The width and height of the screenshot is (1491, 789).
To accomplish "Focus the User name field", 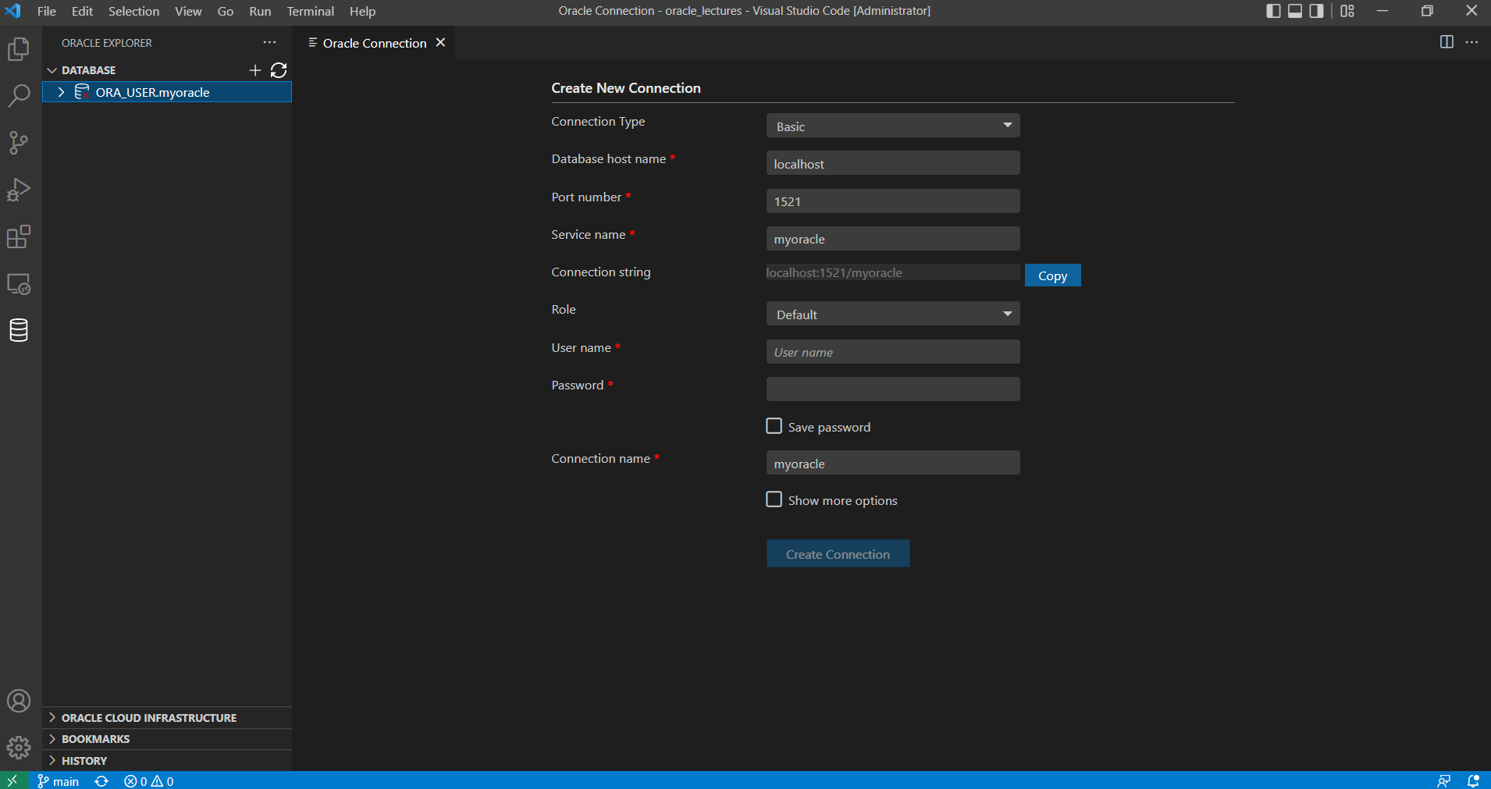I will (x=893, y=352).
